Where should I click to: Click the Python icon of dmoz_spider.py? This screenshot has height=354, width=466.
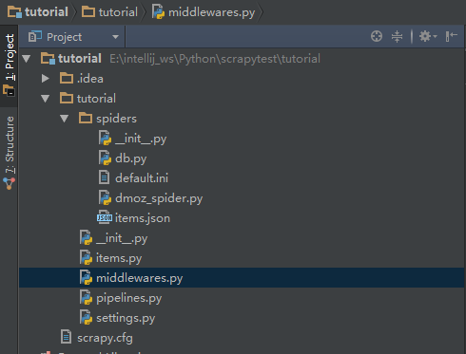(x=105, y=198)
